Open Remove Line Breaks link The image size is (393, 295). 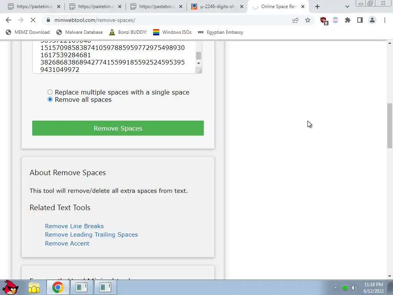[74, 226]
